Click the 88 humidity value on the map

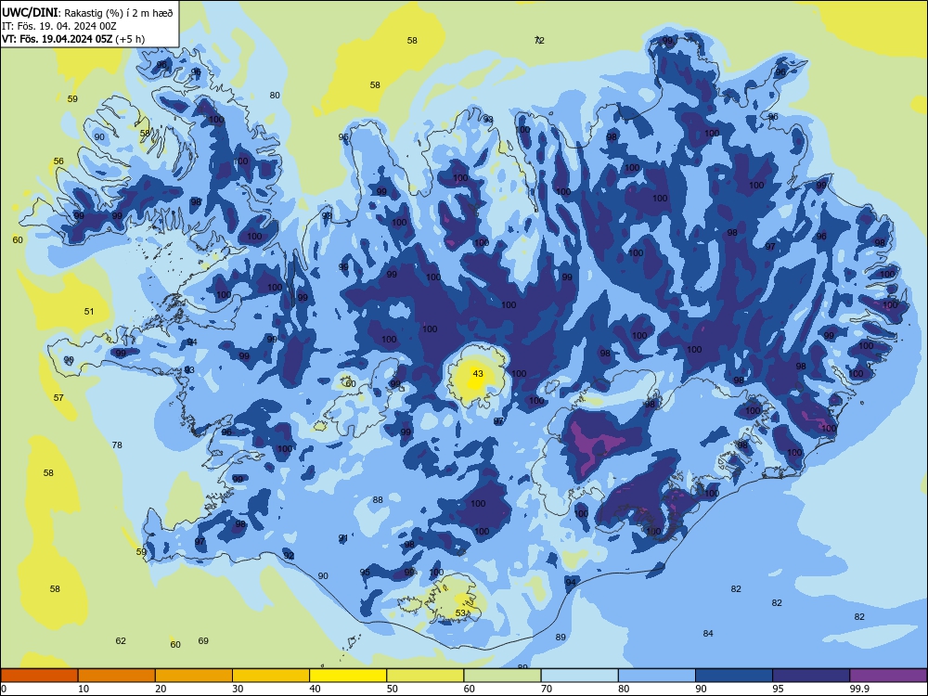[x=378, y=500]
